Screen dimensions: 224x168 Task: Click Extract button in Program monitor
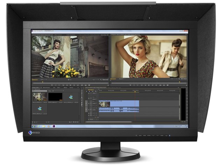click(x=164, y=85)
